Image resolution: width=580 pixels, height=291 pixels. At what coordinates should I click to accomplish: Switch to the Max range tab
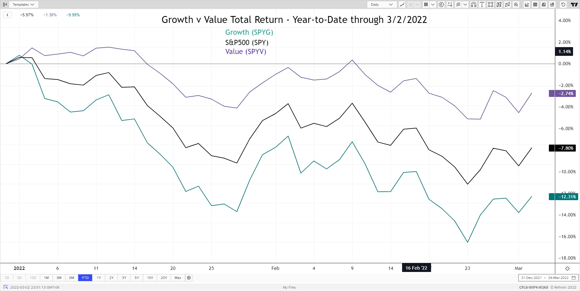178,278
